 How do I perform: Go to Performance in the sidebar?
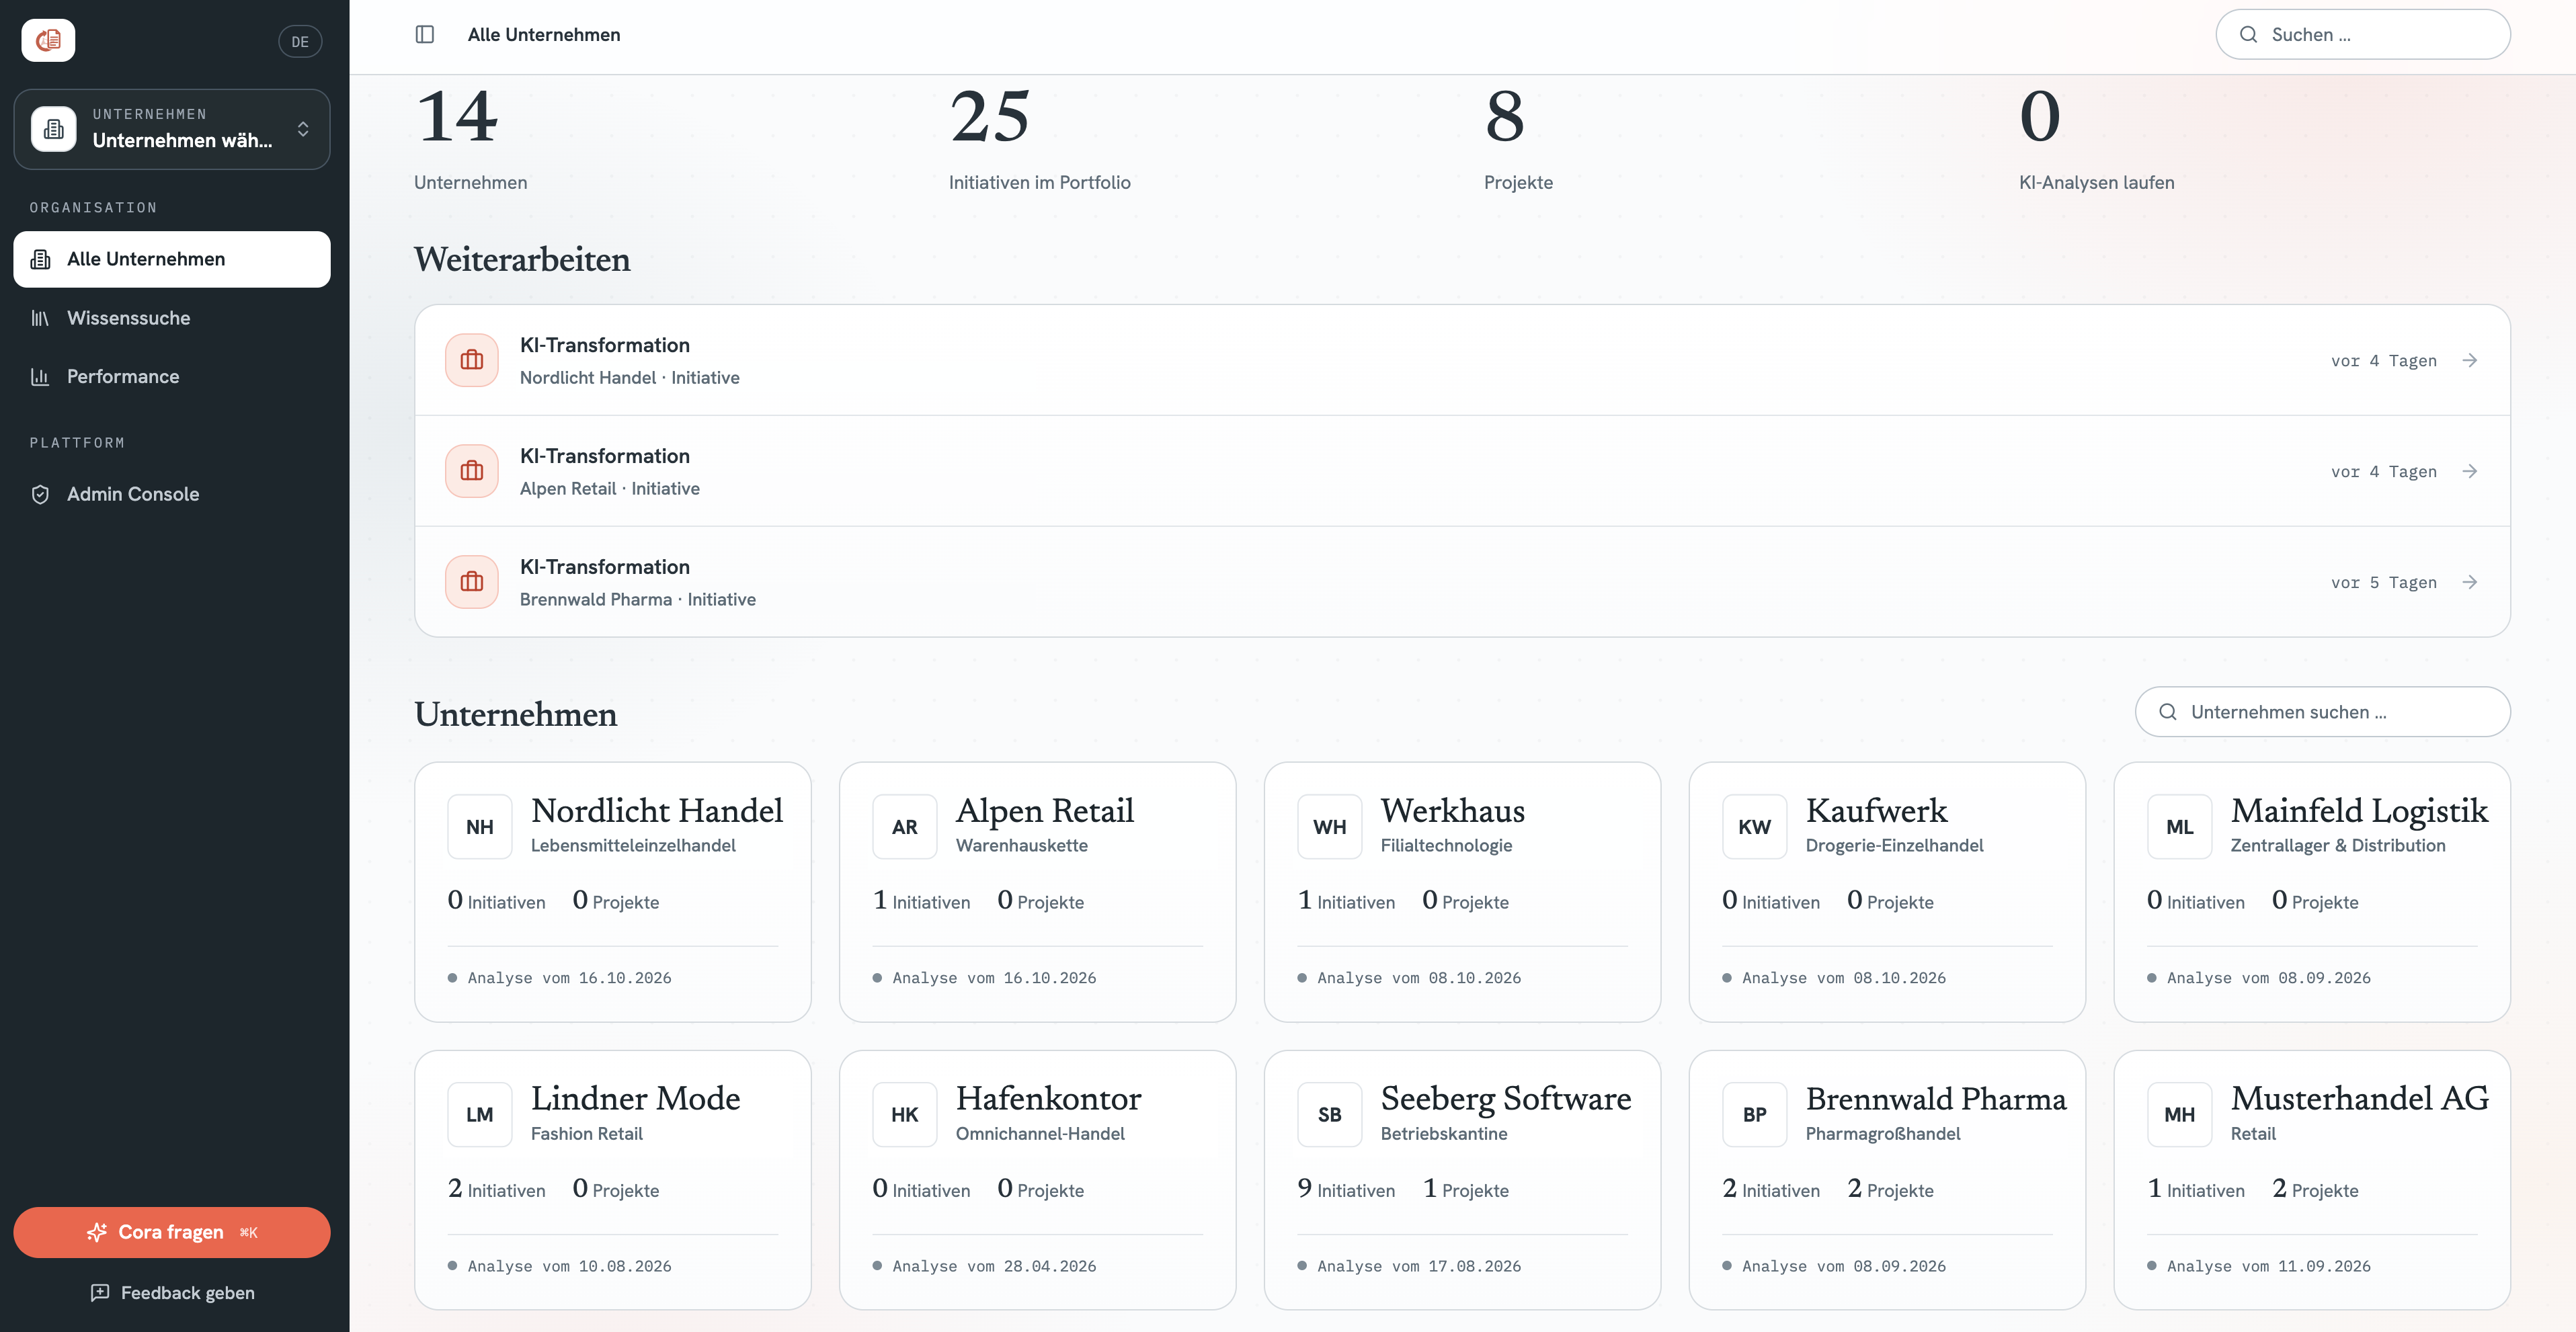[172, 377]
